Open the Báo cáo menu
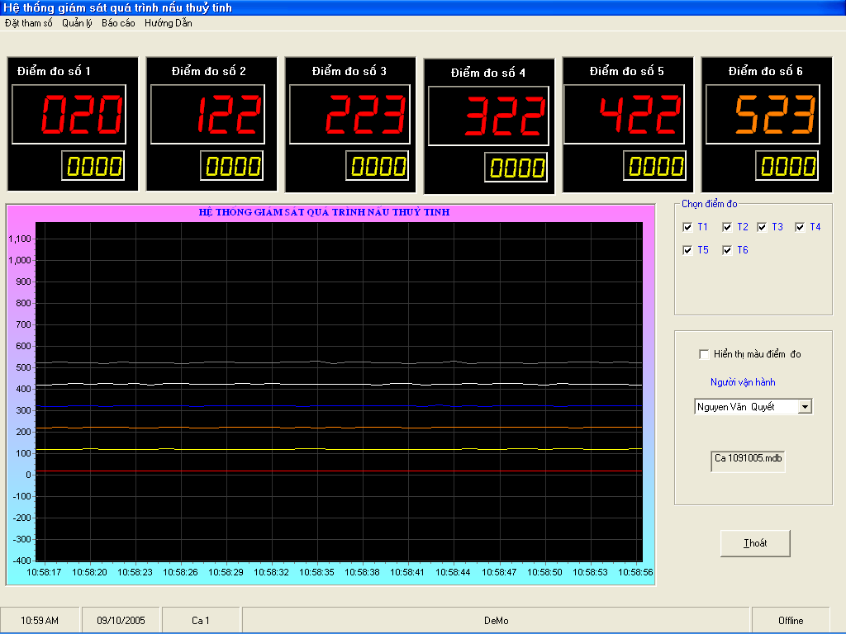This screenshot has width=846, height=634. (x=118, y=23)
